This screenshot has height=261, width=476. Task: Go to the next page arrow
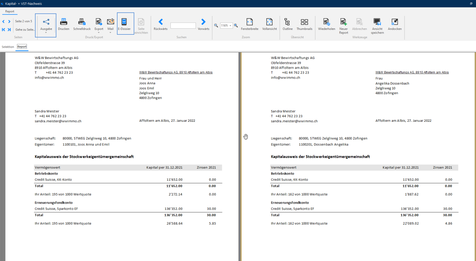point(9,21)
